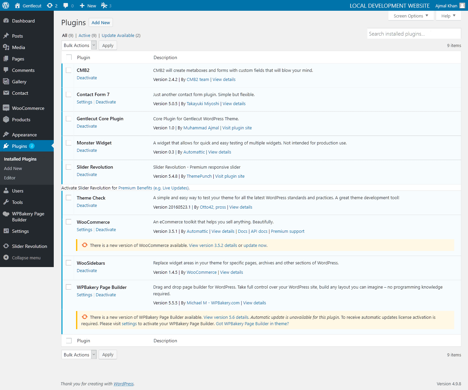Select the WooCommerce plugin checkbox
This screenshot has height=390, width=468.
tap(69, 222)
